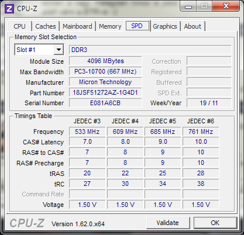244x235 pixels.
Task: Select tRC value 38
Action: click(x=201, y=184)
